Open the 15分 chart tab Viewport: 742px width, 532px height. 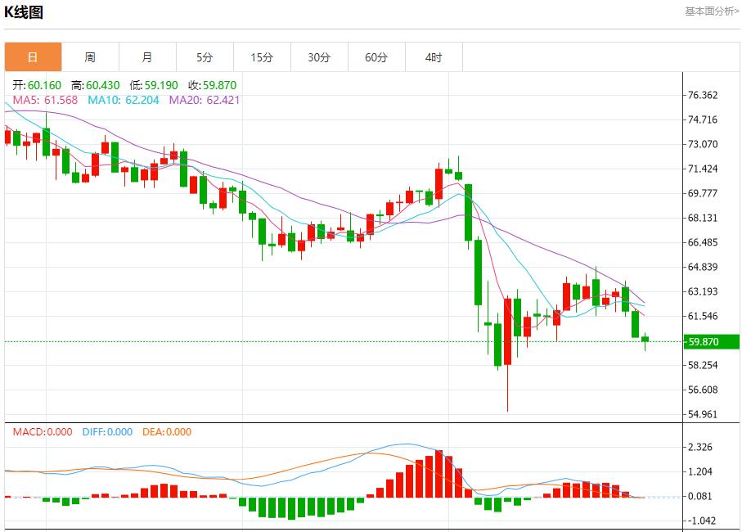point(262,57)
